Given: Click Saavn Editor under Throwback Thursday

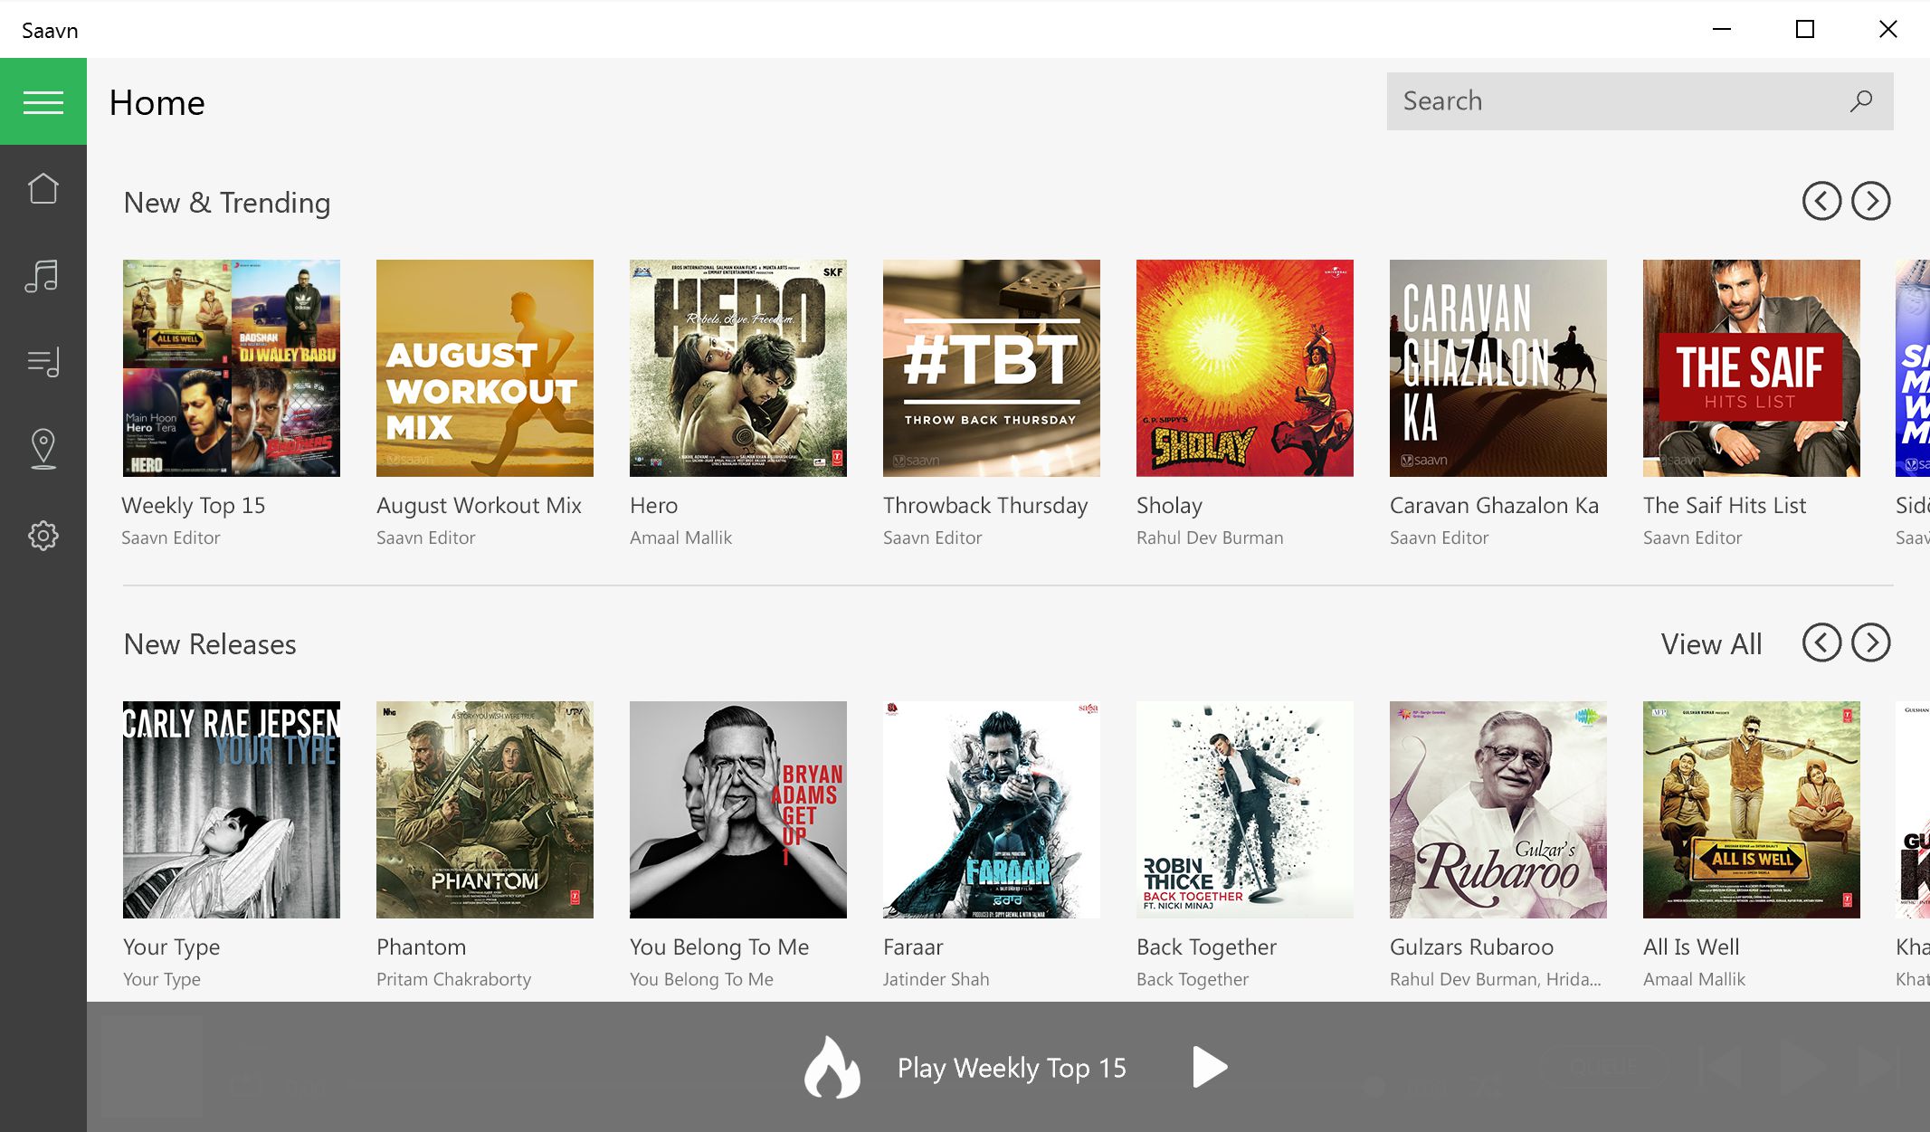Looking at the screenshot, I should coord(932,537).
